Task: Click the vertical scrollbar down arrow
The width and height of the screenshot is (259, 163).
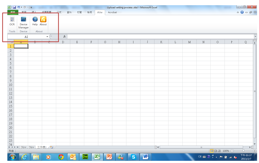Action: pyautogui.click(x=255, y=144)
